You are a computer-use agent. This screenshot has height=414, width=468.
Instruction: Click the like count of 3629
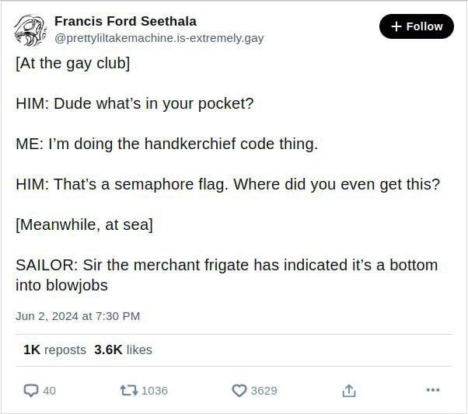[x=264, y=390]
